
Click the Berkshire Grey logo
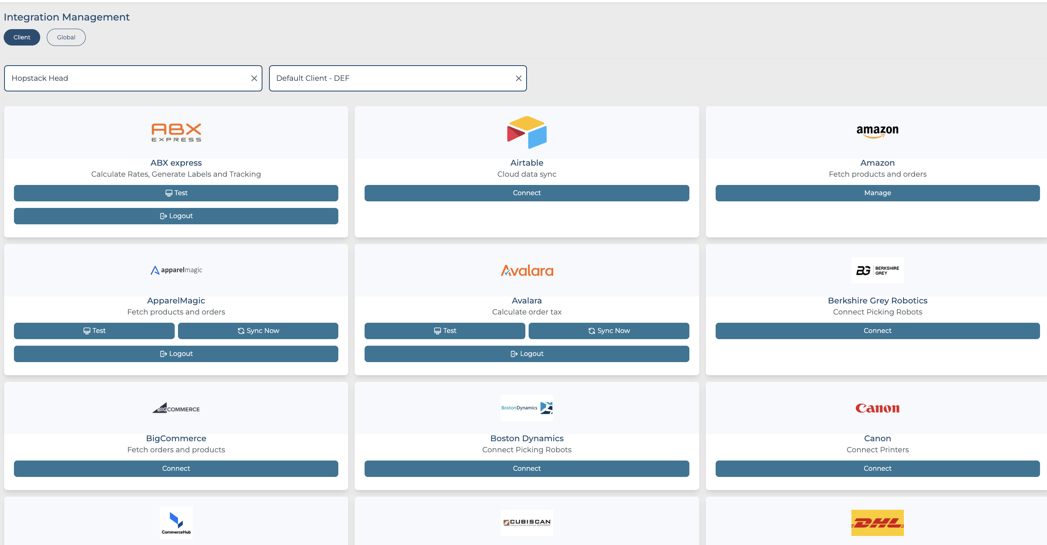coord(877,270)
